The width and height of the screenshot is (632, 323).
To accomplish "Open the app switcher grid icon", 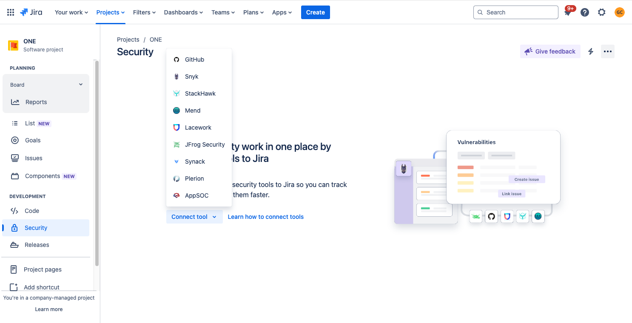I will pyautogui.click(x=11, y=12).
